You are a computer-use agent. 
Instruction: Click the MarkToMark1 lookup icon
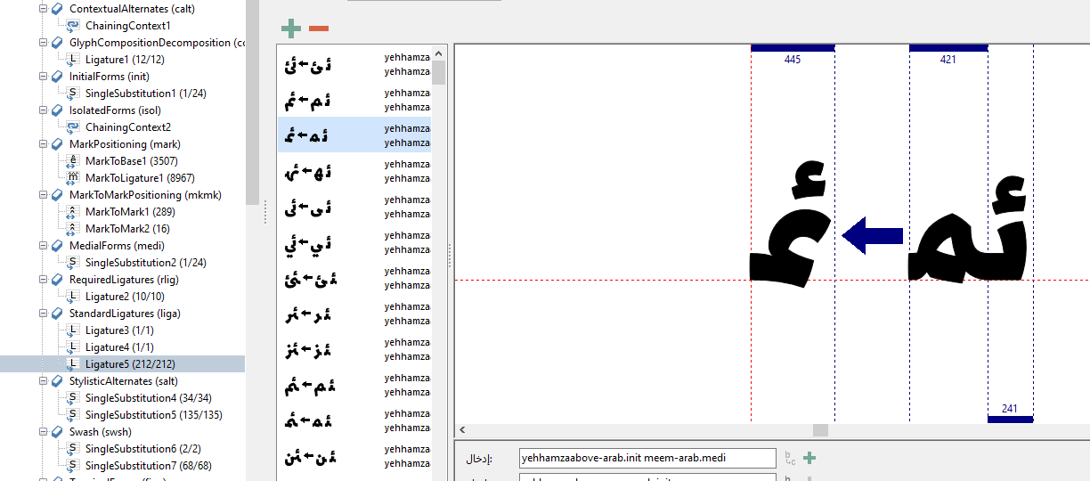point(75,212)
